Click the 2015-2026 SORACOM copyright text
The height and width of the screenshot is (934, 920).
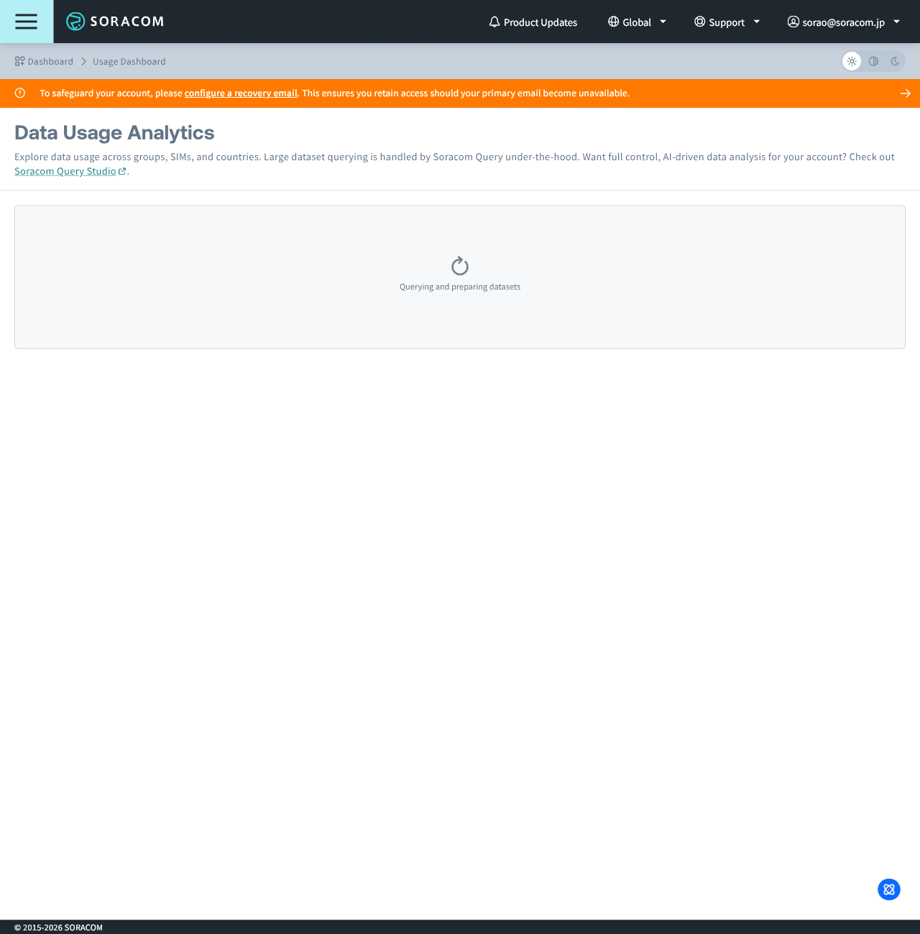click(x=59, y=928)
